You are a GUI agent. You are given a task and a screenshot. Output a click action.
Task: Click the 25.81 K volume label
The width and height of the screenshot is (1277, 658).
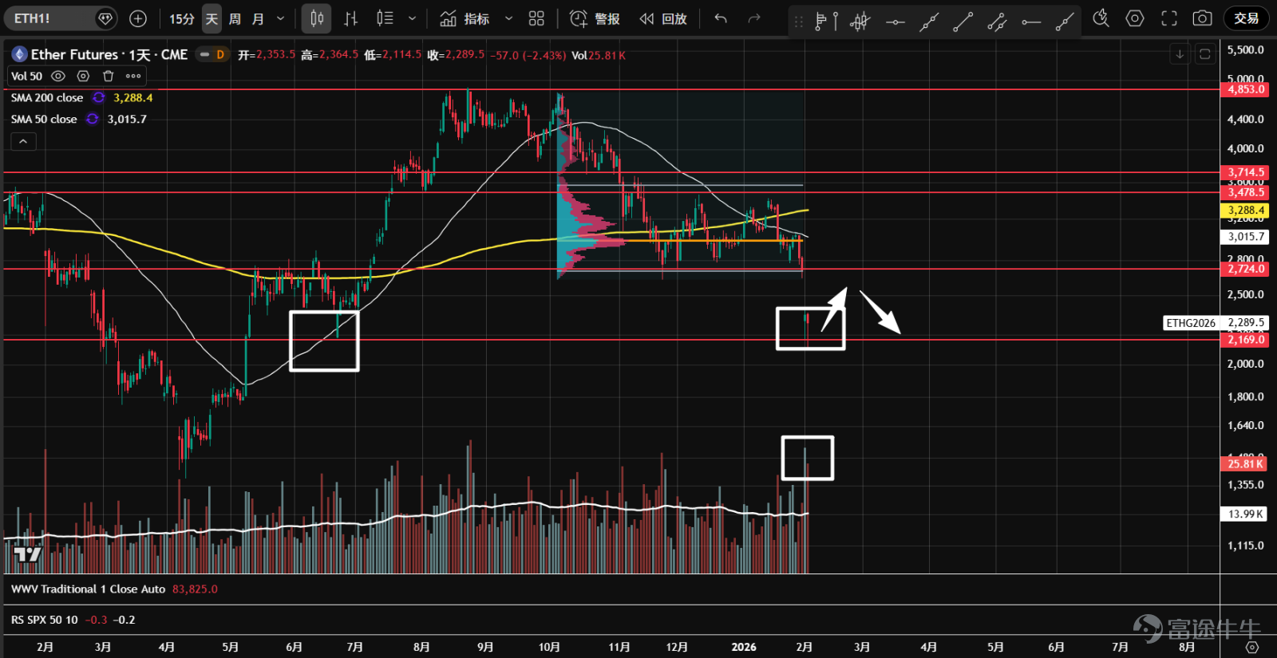pos(1245,463)
